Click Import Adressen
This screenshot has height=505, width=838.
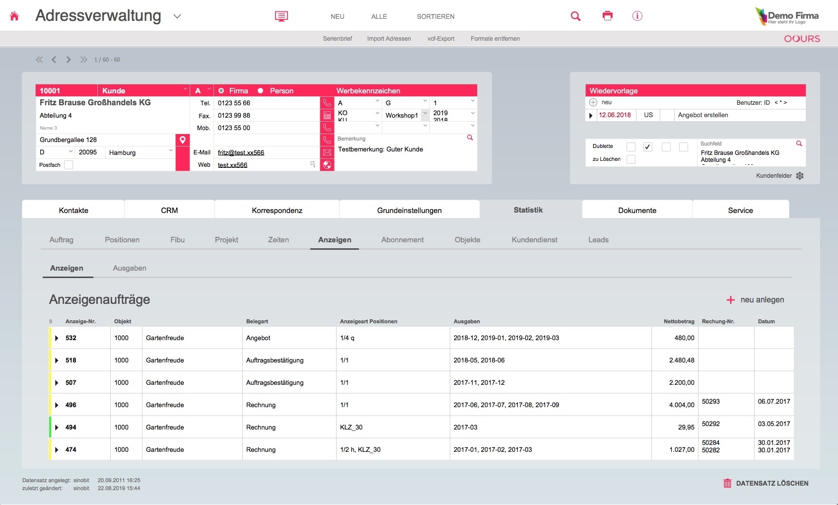coord(389,39)
